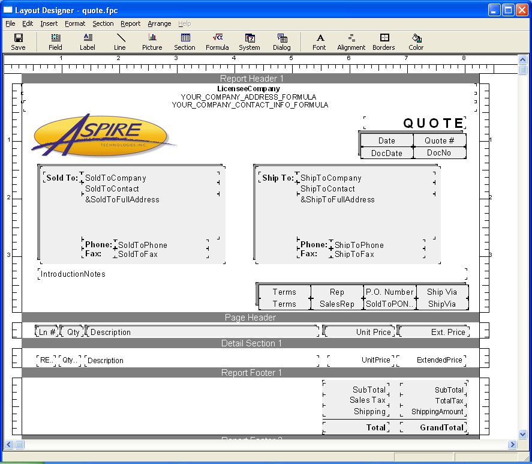
Task: Select the System field tool
Action: click(250, 41)
